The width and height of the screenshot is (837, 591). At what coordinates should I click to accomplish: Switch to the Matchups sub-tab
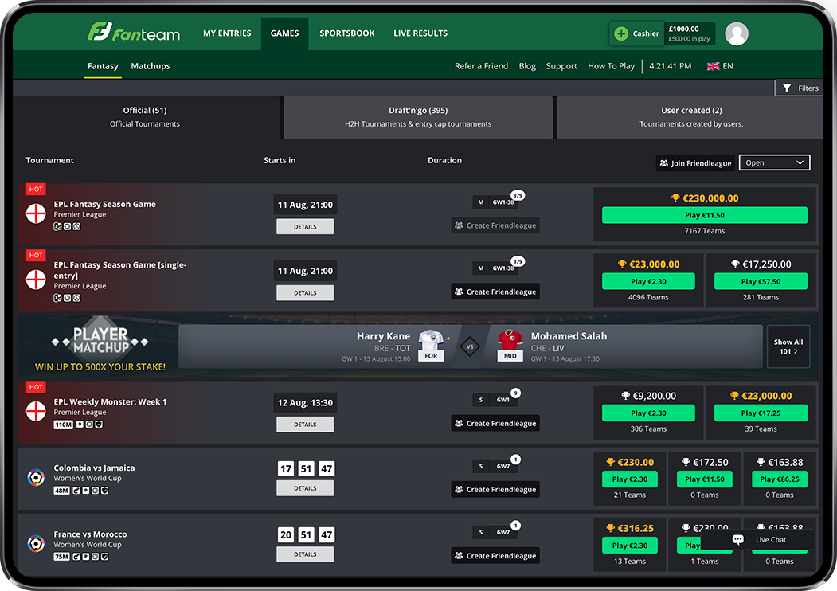[x=151, y=66]
